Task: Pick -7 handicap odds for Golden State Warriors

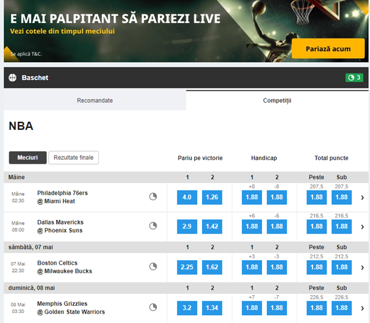Action: point(277,308)
